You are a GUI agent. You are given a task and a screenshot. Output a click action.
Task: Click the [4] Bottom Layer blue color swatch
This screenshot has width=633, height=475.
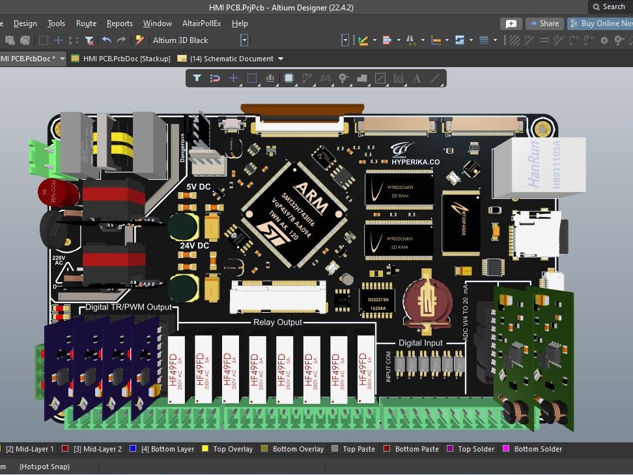pos(132,448)
